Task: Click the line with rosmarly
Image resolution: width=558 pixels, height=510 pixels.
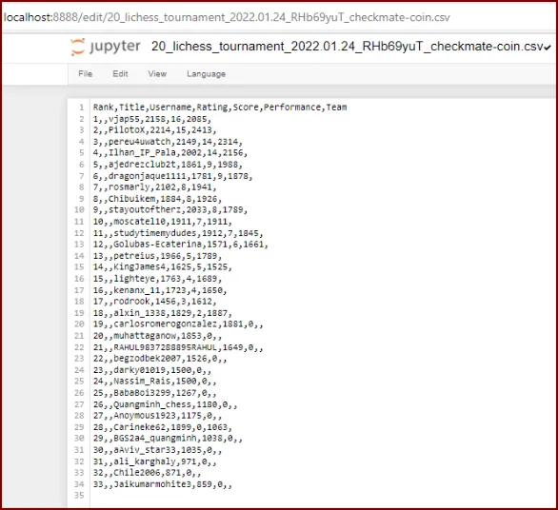Action: pos(155,187)
